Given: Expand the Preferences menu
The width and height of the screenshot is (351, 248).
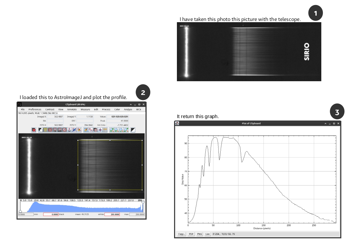Looking at the screenshot, I should click(35, 110).
